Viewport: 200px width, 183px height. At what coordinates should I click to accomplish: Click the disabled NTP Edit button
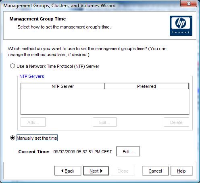click(x=104, y=122)
